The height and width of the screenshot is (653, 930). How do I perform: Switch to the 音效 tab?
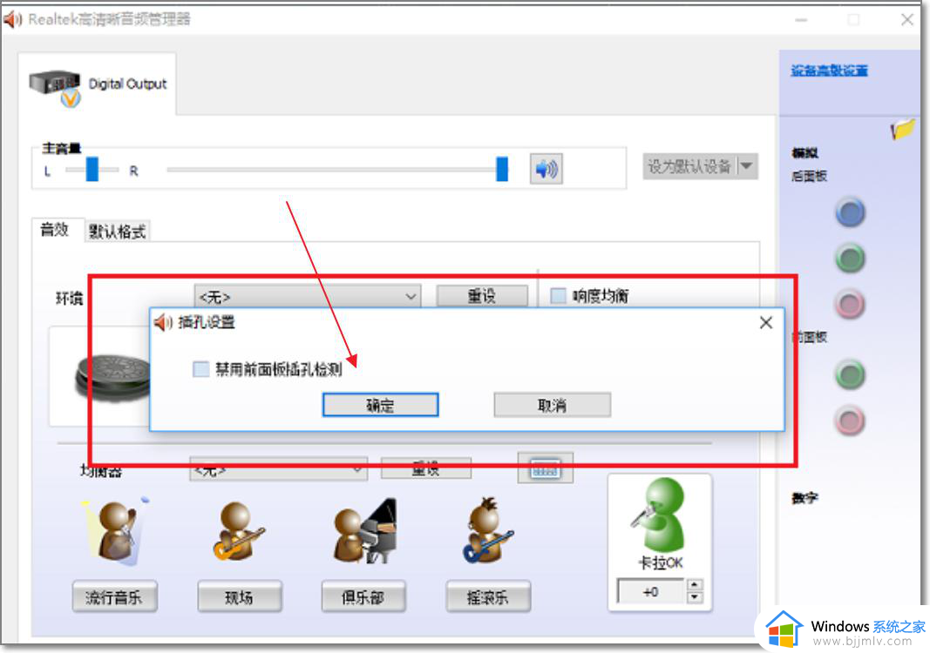(55, 229)
